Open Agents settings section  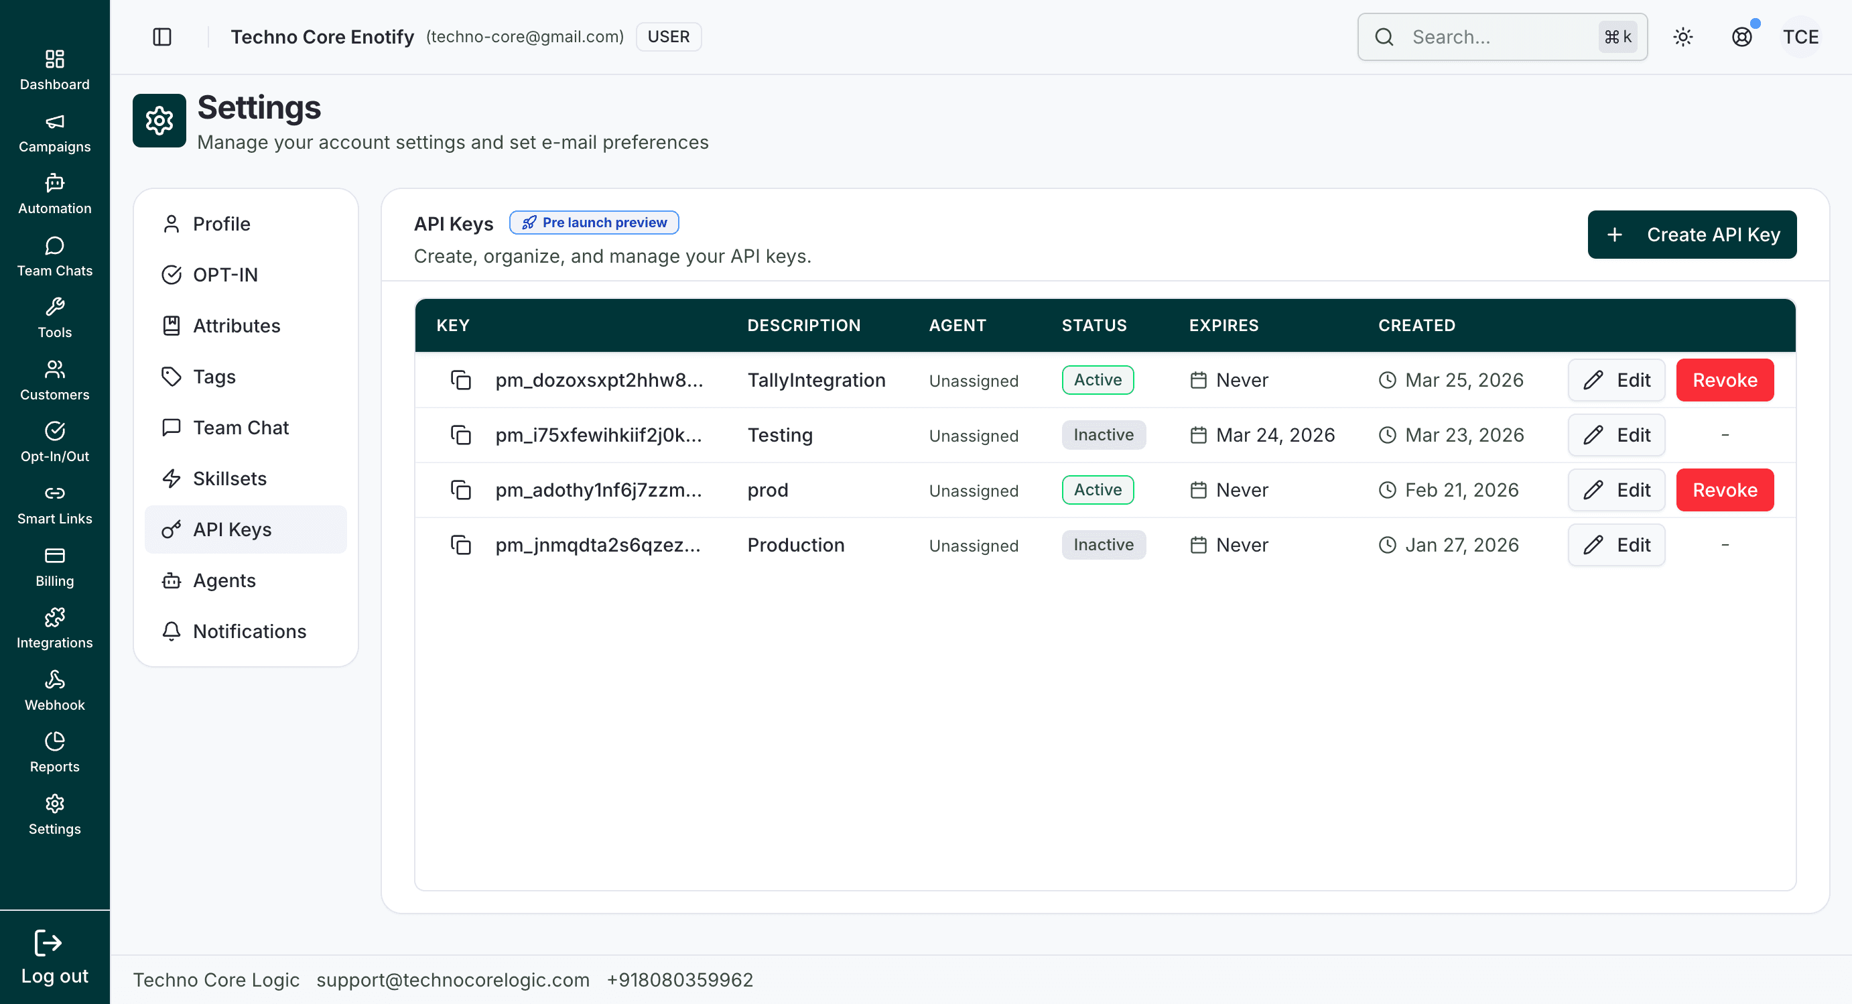pos(246,580)
